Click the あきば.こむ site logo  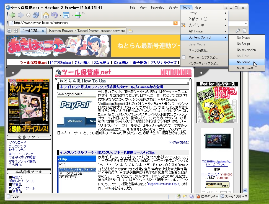pos(37,46)
